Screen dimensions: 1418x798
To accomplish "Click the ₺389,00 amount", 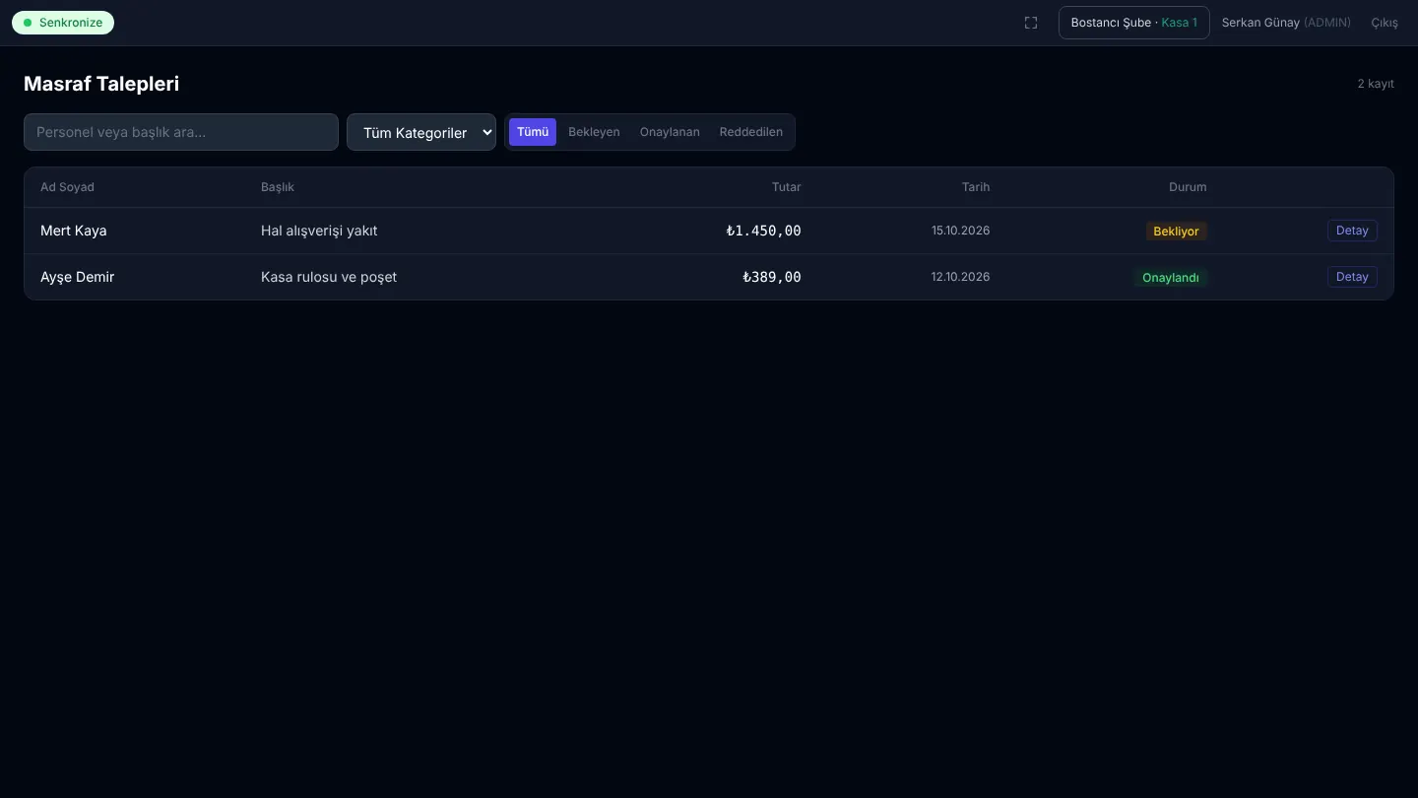I will [772, 277].
